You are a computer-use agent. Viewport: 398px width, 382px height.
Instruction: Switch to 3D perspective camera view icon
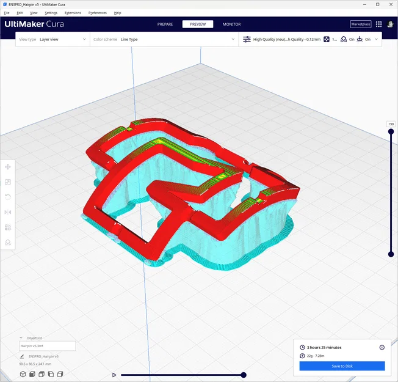pos(23,374)
